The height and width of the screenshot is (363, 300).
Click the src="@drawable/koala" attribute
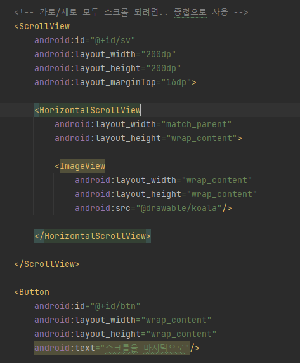coord(153,208)
